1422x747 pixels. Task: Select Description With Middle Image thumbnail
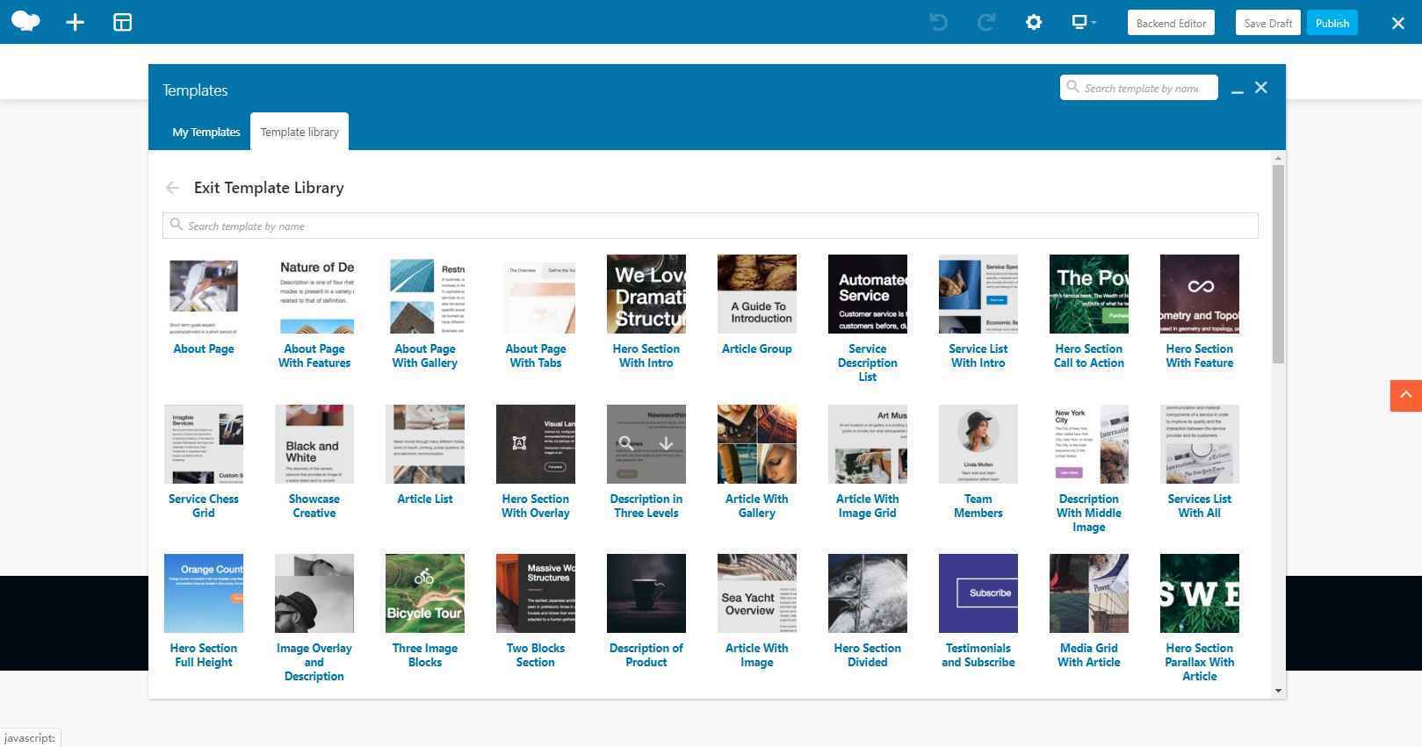tap(1089, 444)
